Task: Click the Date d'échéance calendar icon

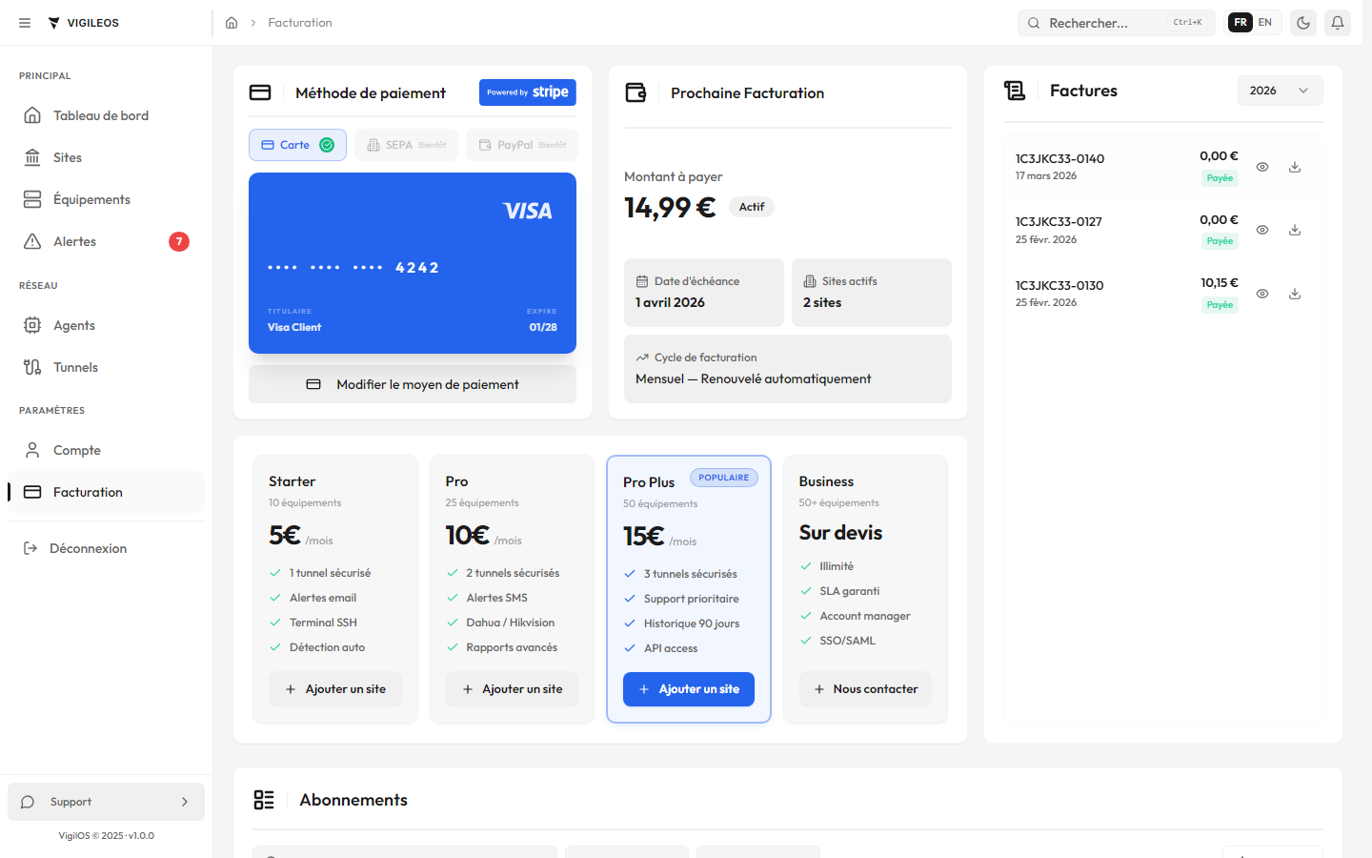Action: click(x=642, y=281)
